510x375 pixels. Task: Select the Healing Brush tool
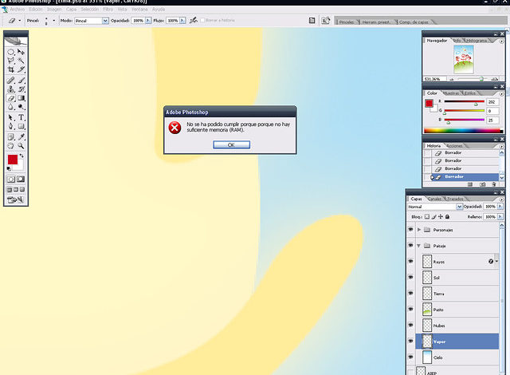click(10, 80)
